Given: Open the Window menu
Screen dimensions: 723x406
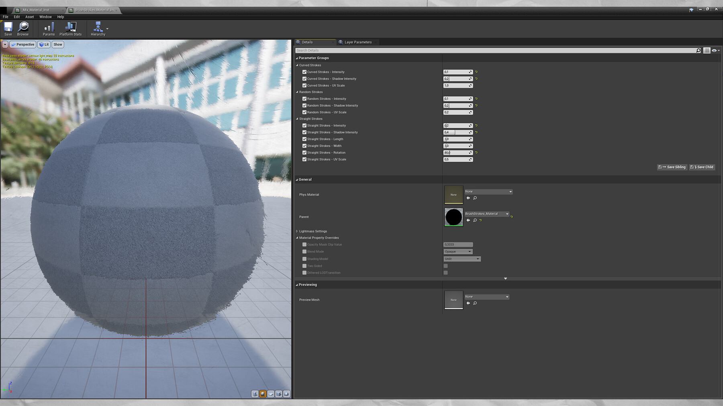Looking at the screenshot, I should [x=45, y=17].
